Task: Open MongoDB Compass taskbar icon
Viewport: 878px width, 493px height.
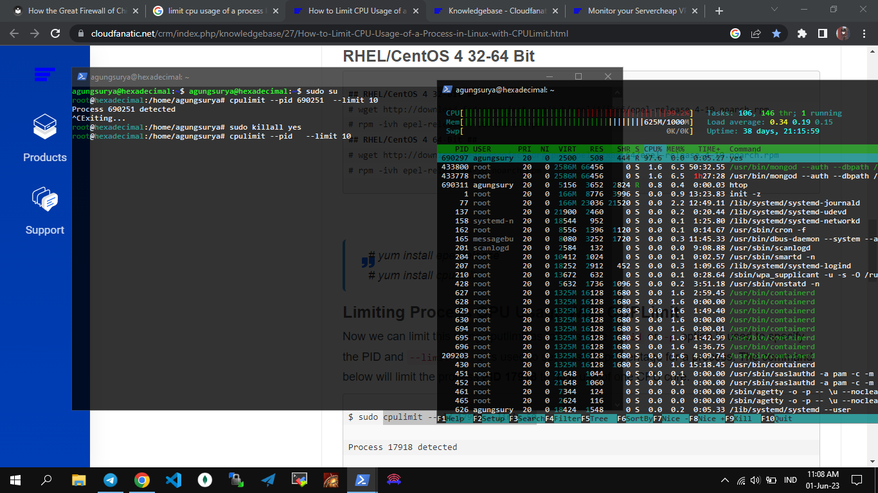Action: click(205, 480)
